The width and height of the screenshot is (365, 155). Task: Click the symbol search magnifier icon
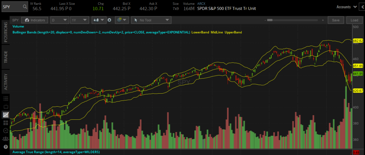tap(25, 7)
